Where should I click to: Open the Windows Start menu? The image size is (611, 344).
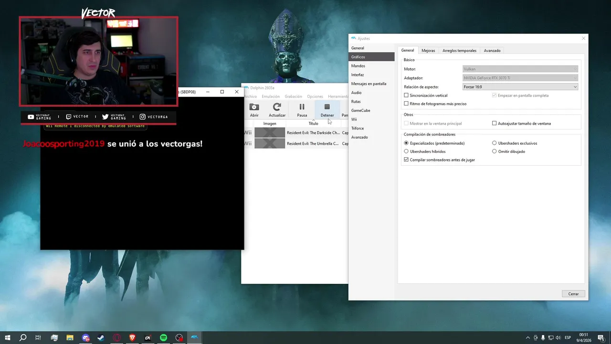click(8, 338)
